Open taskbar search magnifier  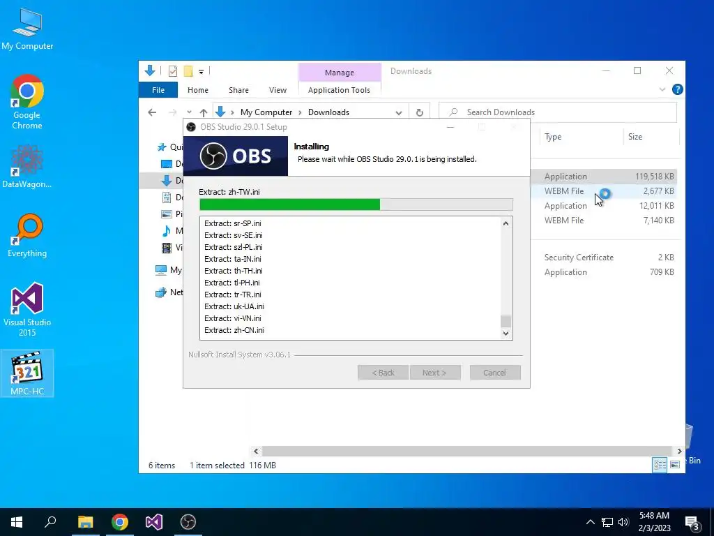(x=50, y=522)
